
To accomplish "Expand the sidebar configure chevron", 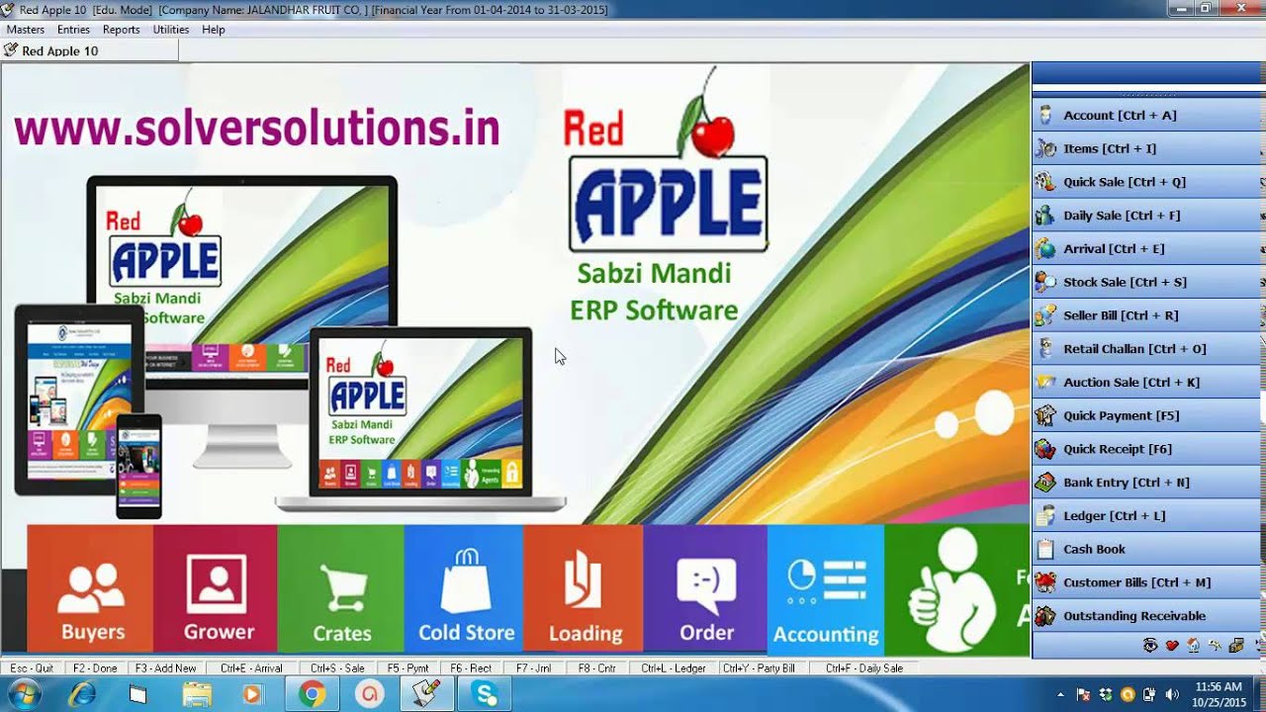I will 1257,647.
